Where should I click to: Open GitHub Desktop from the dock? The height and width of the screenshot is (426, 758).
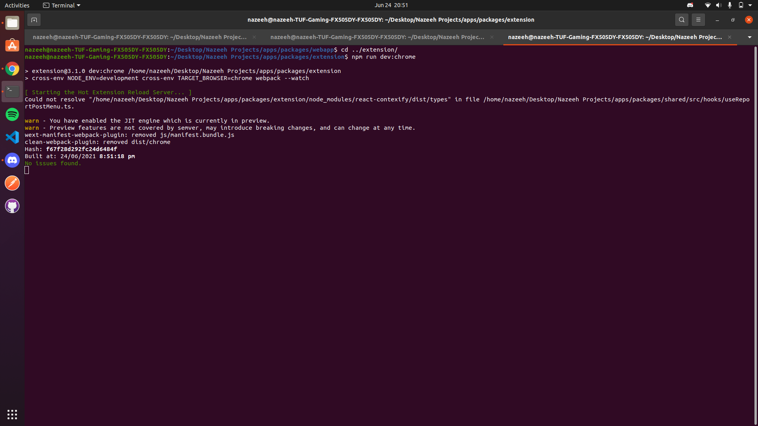click(12, 206)
